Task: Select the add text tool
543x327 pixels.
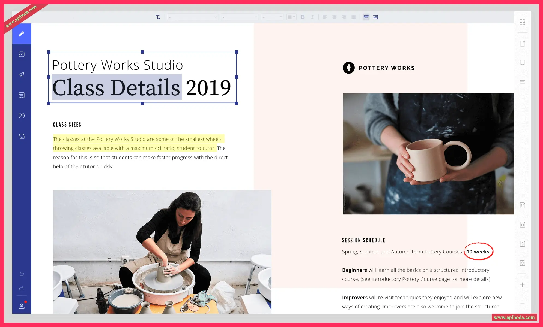Action: tap(158, 17)
